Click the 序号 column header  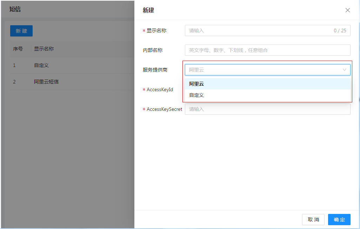tap(18, 49)
